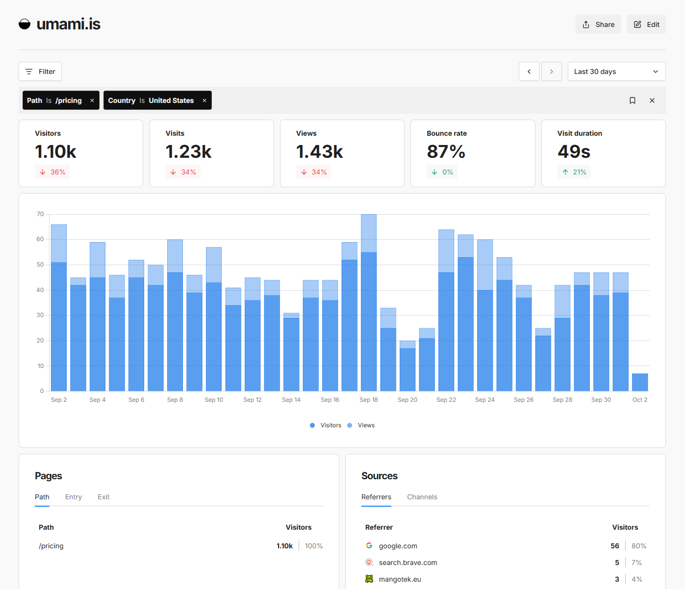Click the Share button

(x=598, y=25)
